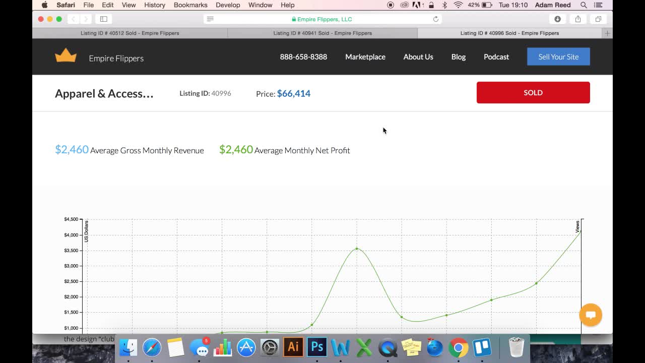Open the Safari share menu
This screenshot has height=363, width=645.
578,19
